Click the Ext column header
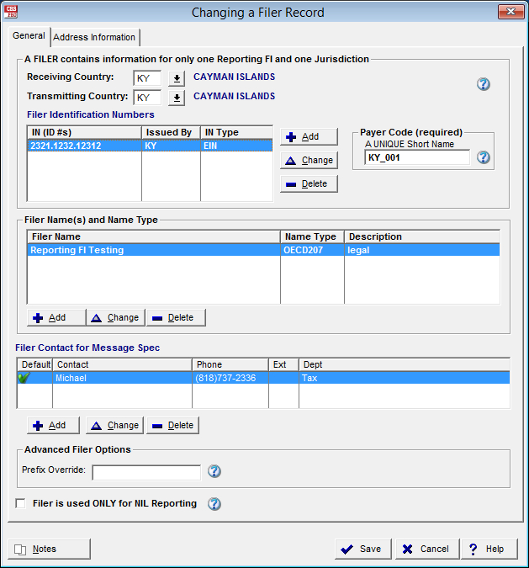 click(284, 364)
